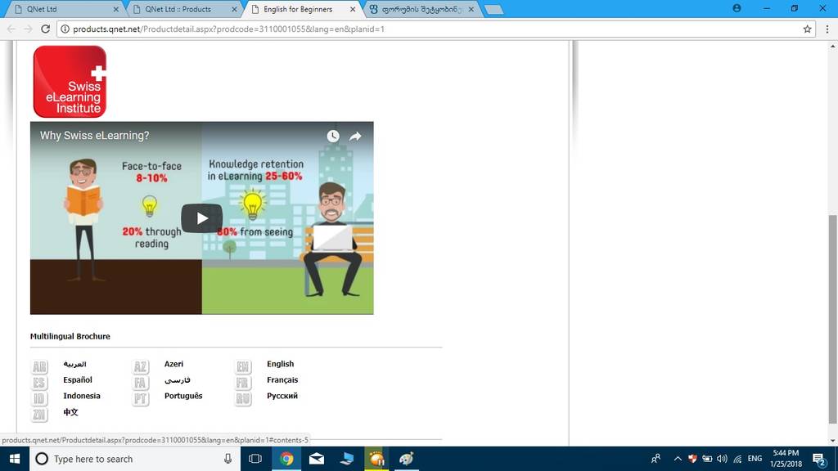Click the AZ Azeri language icon

(x=141, y=366)
